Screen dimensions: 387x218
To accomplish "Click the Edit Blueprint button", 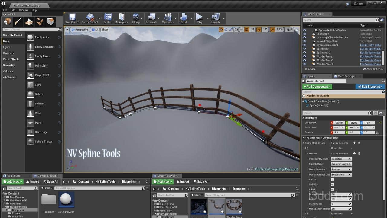I will [x=370, y=87].
